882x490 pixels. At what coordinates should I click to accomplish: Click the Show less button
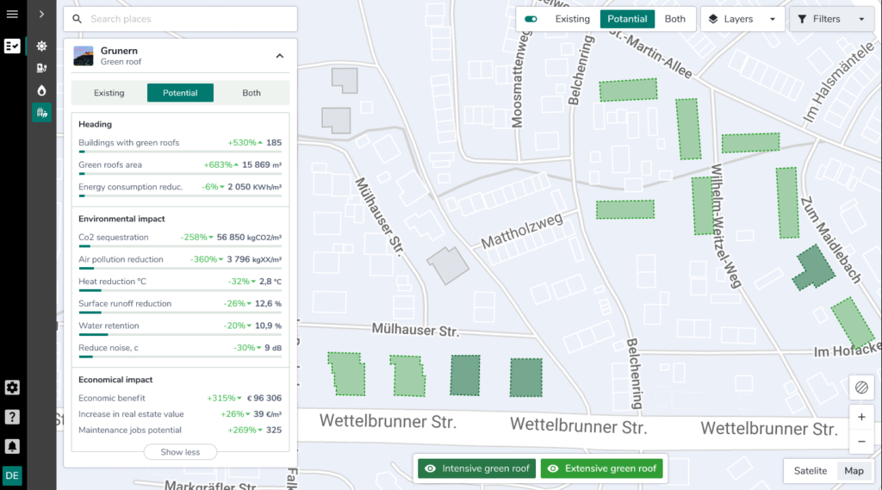[x=180, y=452]
